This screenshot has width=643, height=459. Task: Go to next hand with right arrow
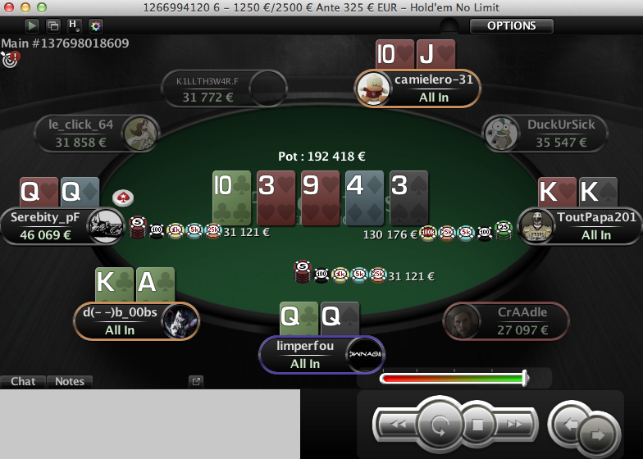tap(597, 434)
